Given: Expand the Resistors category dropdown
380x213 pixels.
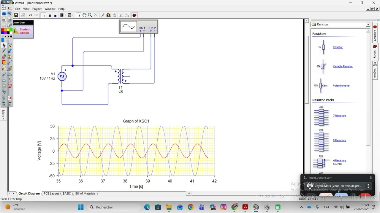Looking at the screenshot, I should [x=368, y=25].
